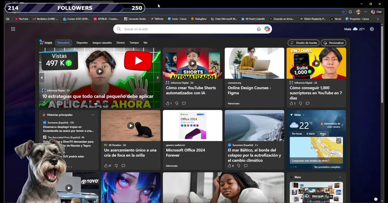Open the Xbox card options menu

point(340,177)
